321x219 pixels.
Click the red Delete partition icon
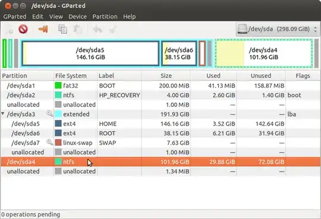23,29
